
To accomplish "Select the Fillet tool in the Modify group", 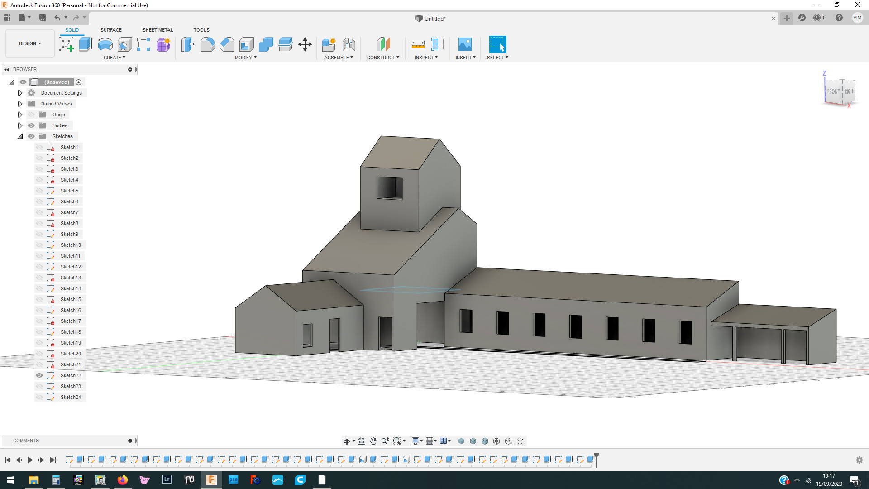I will [207, 44].
